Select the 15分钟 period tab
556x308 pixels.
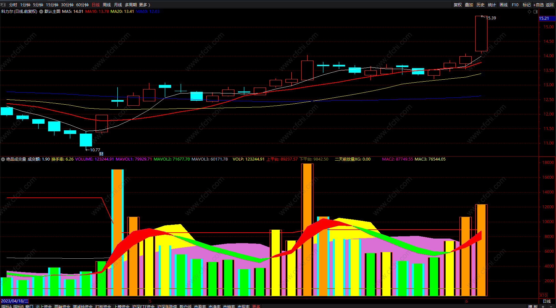pyautogui.click(x=52, y=5)
